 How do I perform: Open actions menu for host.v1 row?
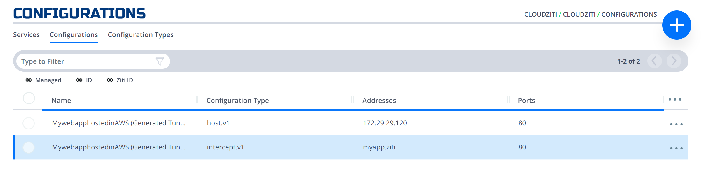click(x=676, y=124)
